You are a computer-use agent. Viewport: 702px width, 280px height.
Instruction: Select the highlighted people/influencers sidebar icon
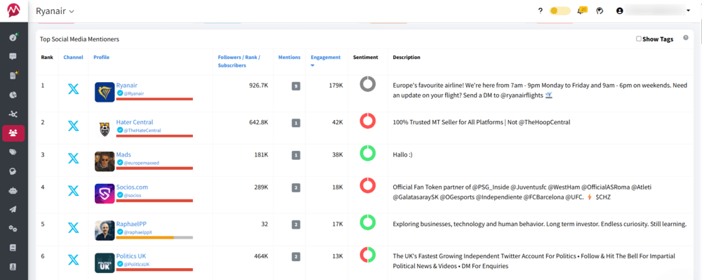(x=13, y=133)
